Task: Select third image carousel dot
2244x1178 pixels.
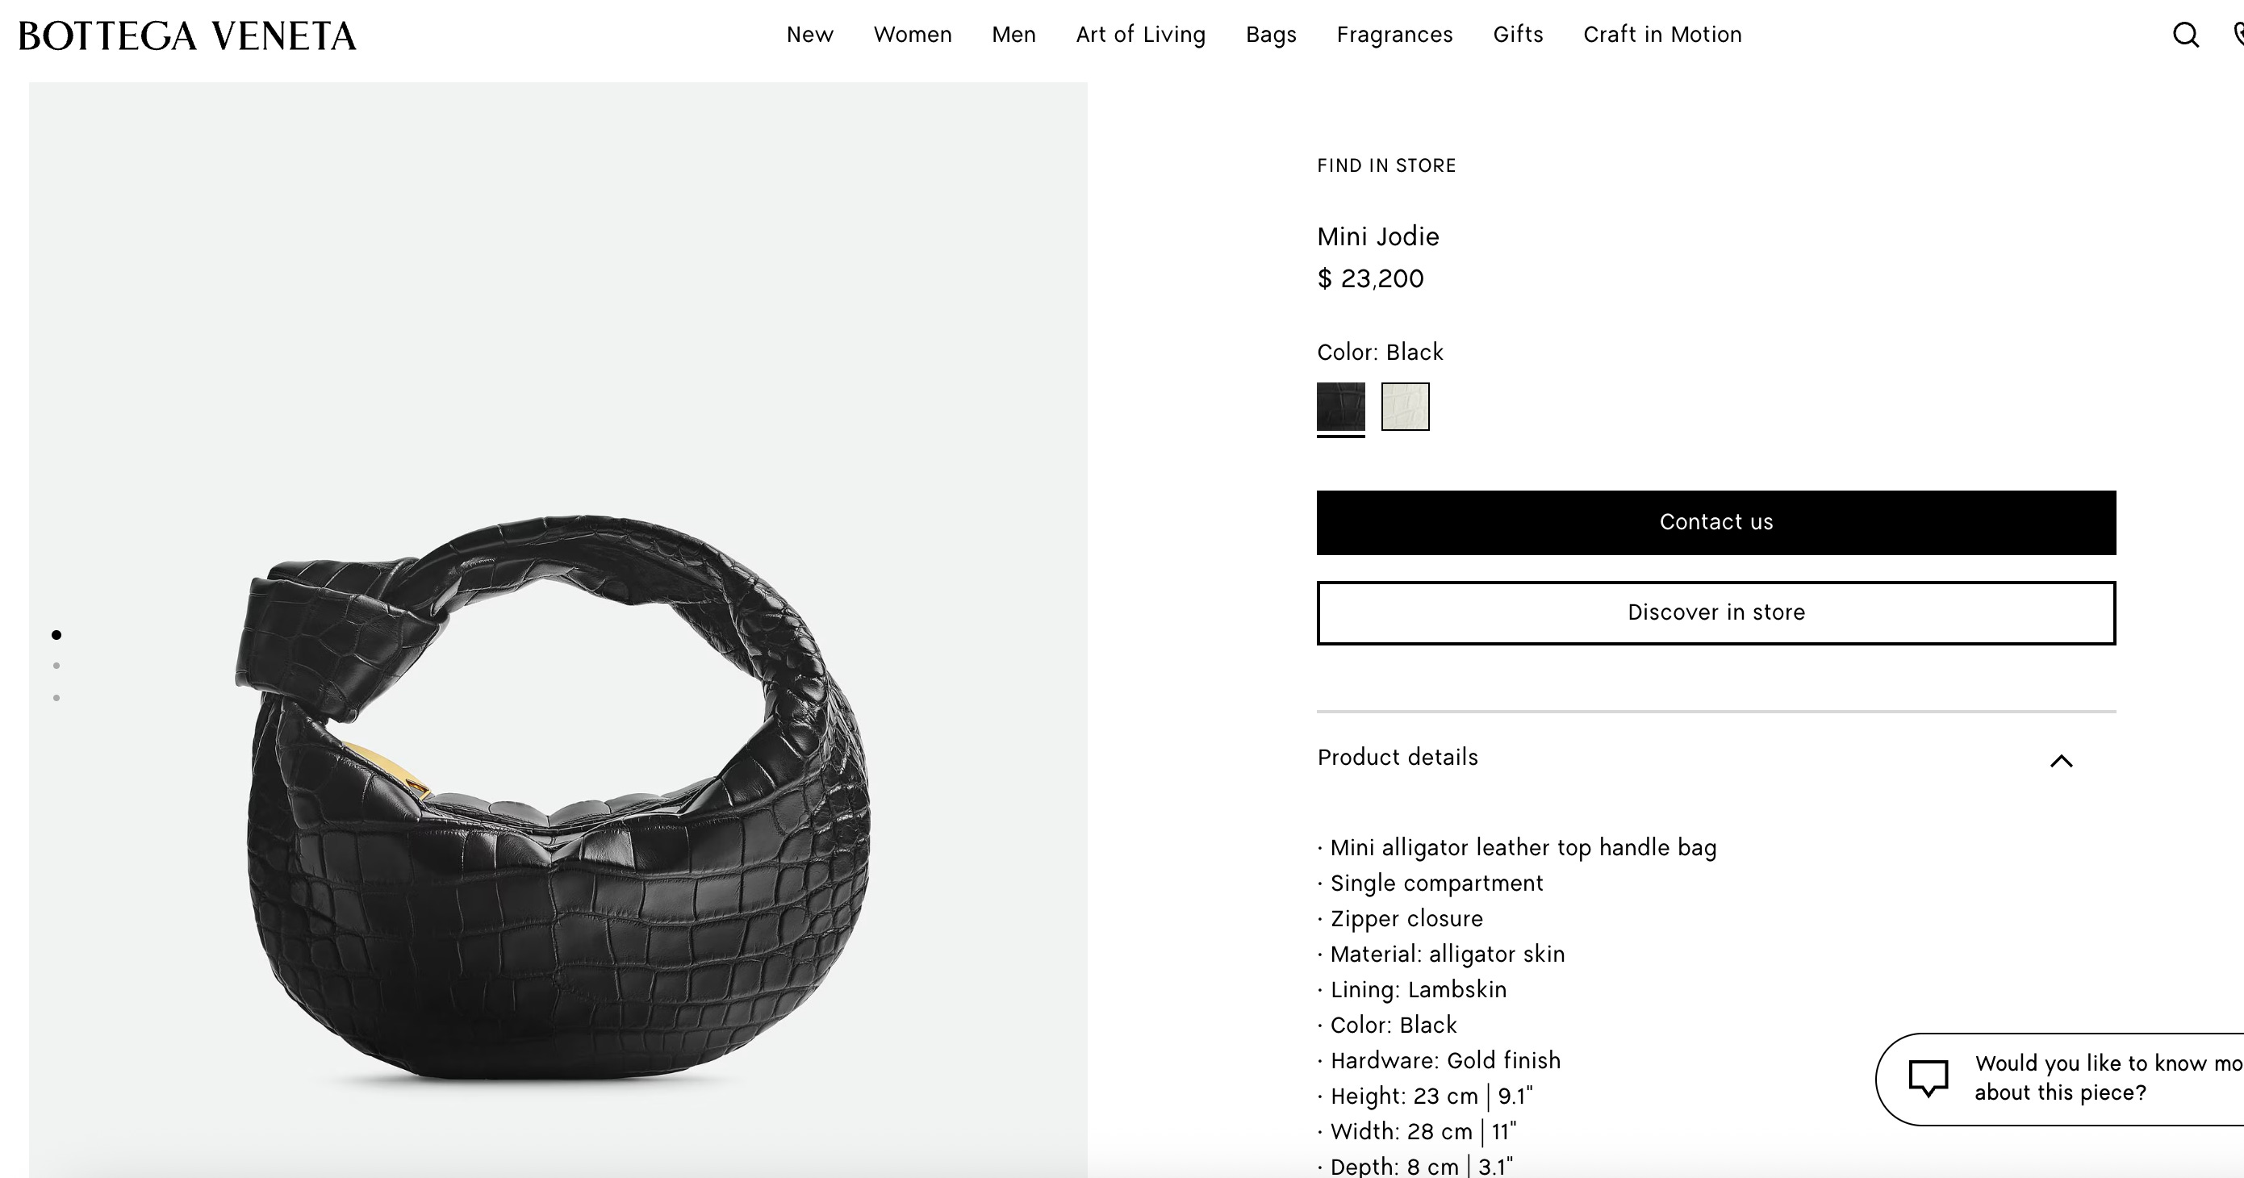Action: (x=56, y=698)
